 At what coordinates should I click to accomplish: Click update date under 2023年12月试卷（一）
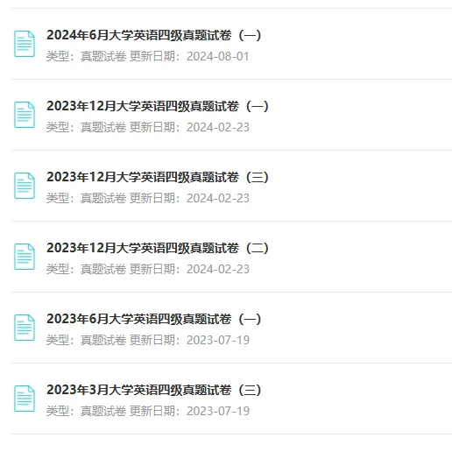[218, 127]
